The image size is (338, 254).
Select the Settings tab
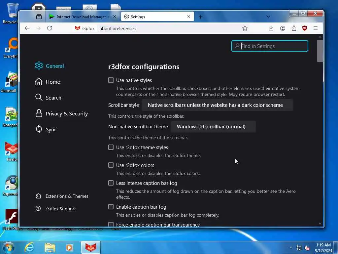157,17
